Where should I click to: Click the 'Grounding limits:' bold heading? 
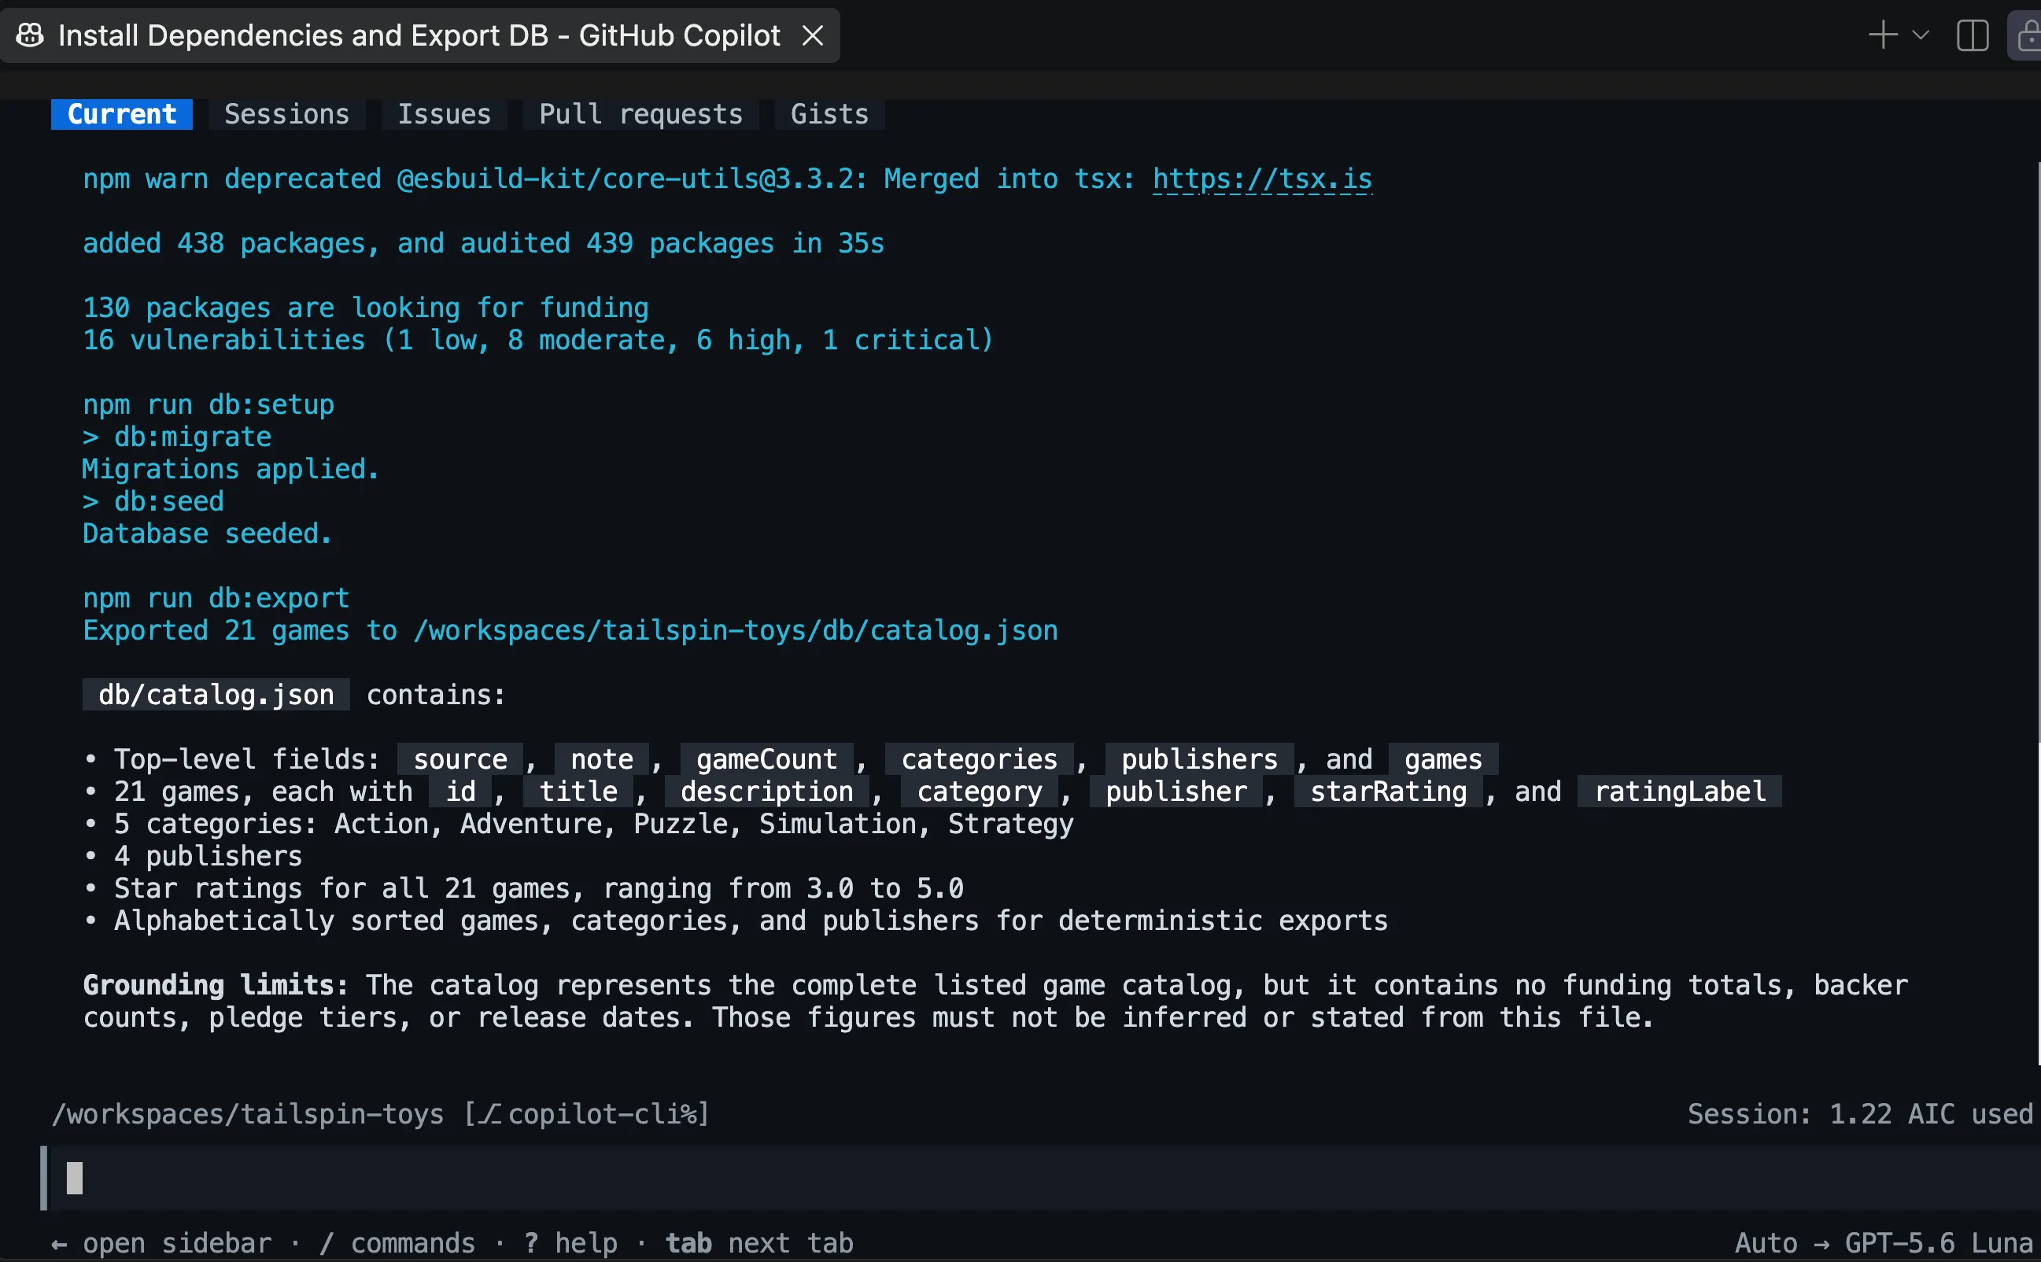pyautogui.click(x=216, y=985)
